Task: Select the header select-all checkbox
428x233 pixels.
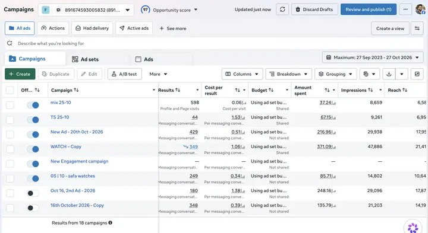Action: pyautogui.click(x=10, y=90)
